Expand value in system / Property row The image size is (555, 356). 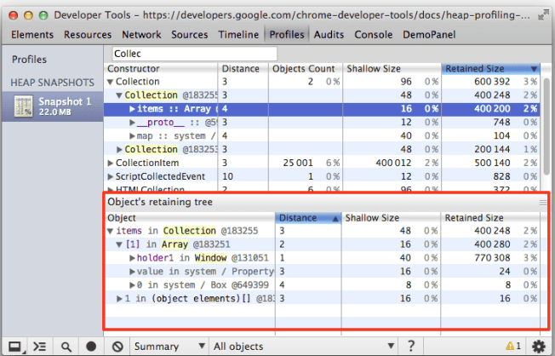pyautogui.click(x=132, y=272)
